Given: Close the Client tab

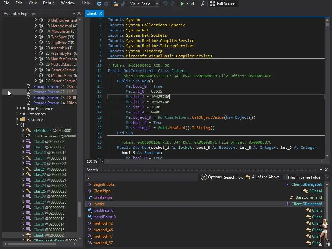Looking at the screenshot, I should pos(101,13).
